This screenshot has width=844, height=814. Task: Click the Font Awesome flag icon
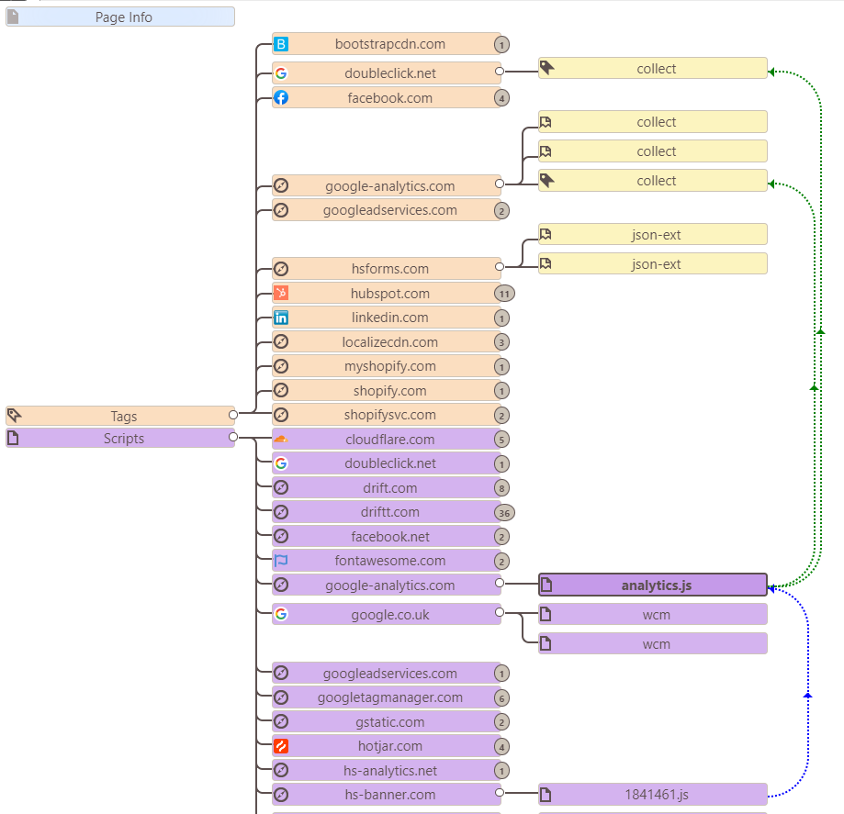click(281, 561)
